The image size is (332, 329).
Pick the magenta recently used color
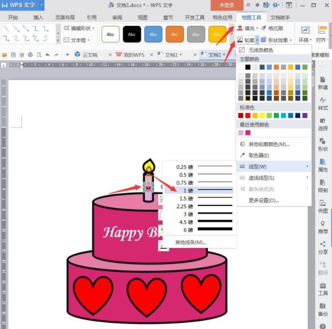pyautogui.click(x=248, y=132)
